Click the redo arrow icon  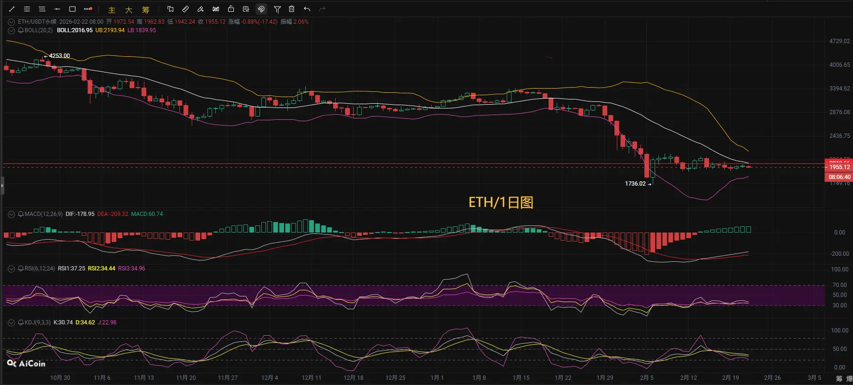pos(322,9)
